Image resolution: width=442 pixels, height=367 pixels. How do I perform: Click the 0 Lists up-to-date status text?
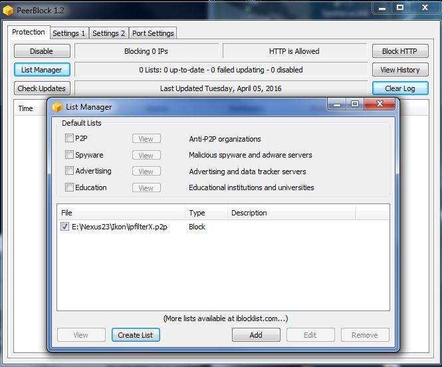click(x=221, y=70)
